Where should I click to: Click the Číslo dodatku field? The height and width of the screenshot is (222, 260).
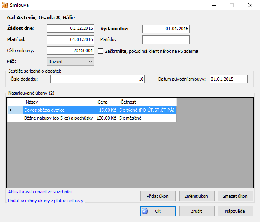coord(97,79)
